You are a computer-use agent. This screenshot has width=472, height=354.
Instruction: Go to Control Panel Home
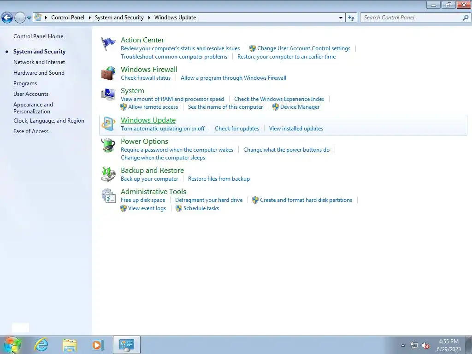(38, 36)
